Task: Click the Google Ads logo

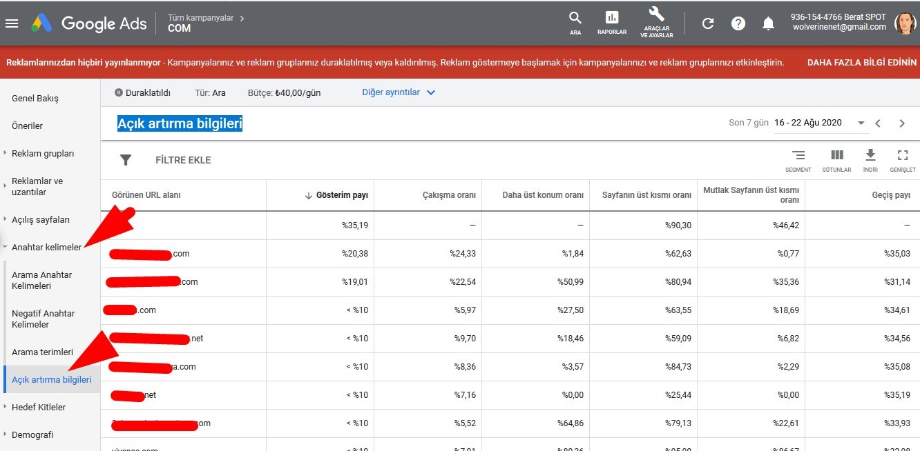Action: pyautogui.click(x=89, y=23)
